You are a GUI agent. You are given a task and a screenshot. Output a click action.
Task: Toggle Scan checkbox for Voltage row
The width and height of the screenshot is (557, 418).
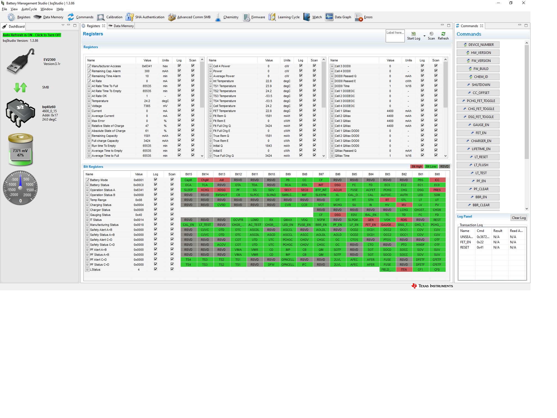(193, 106)
